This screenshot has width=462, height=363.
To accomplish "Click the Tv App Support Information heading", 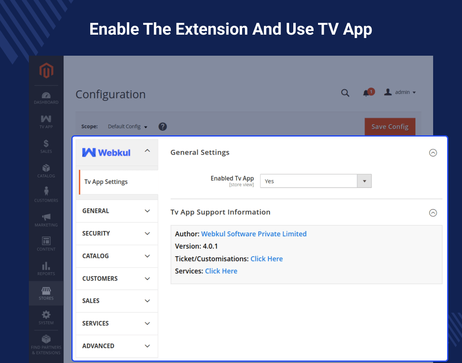I will coord(220,212).
